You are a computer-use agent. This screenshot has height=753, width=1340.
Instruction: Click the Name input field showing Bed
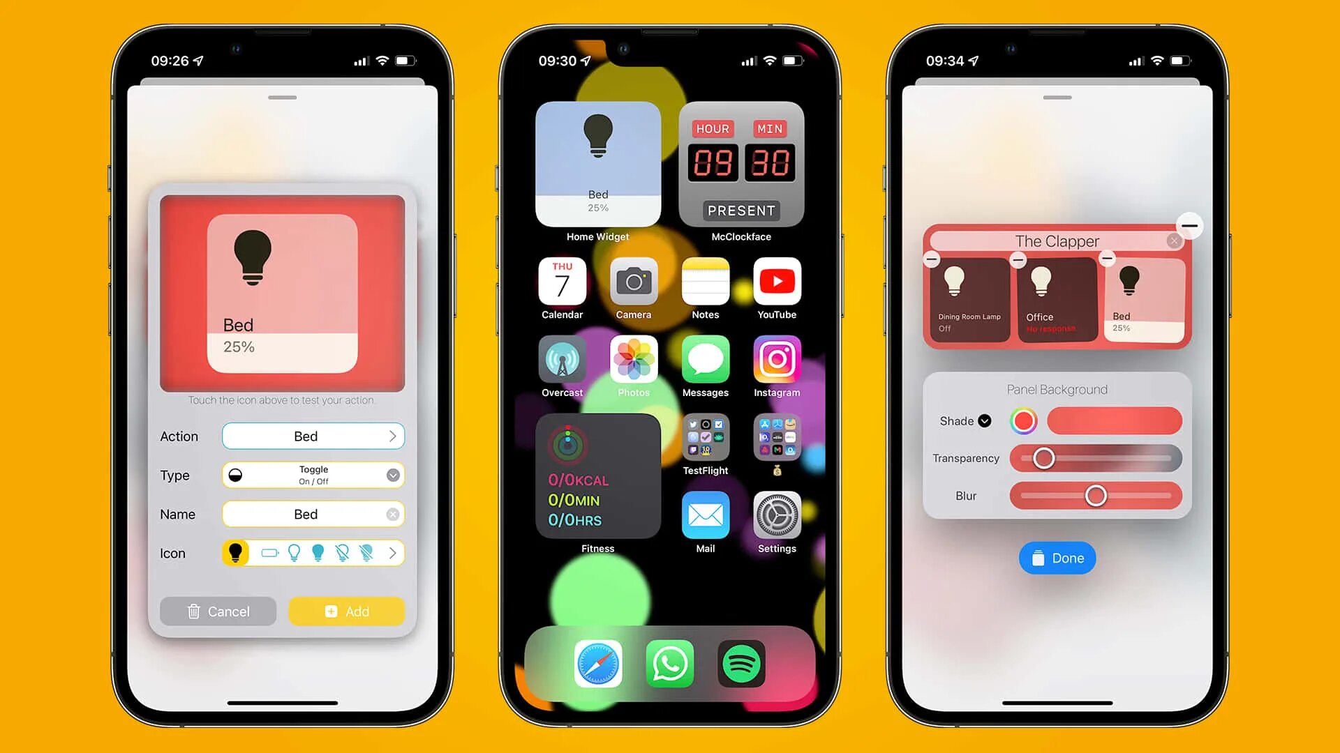(304, 514)
